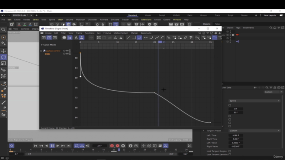Toggle visibility eye of Laptop control track
Screen dimensions: 285x160
pos(67,51)
